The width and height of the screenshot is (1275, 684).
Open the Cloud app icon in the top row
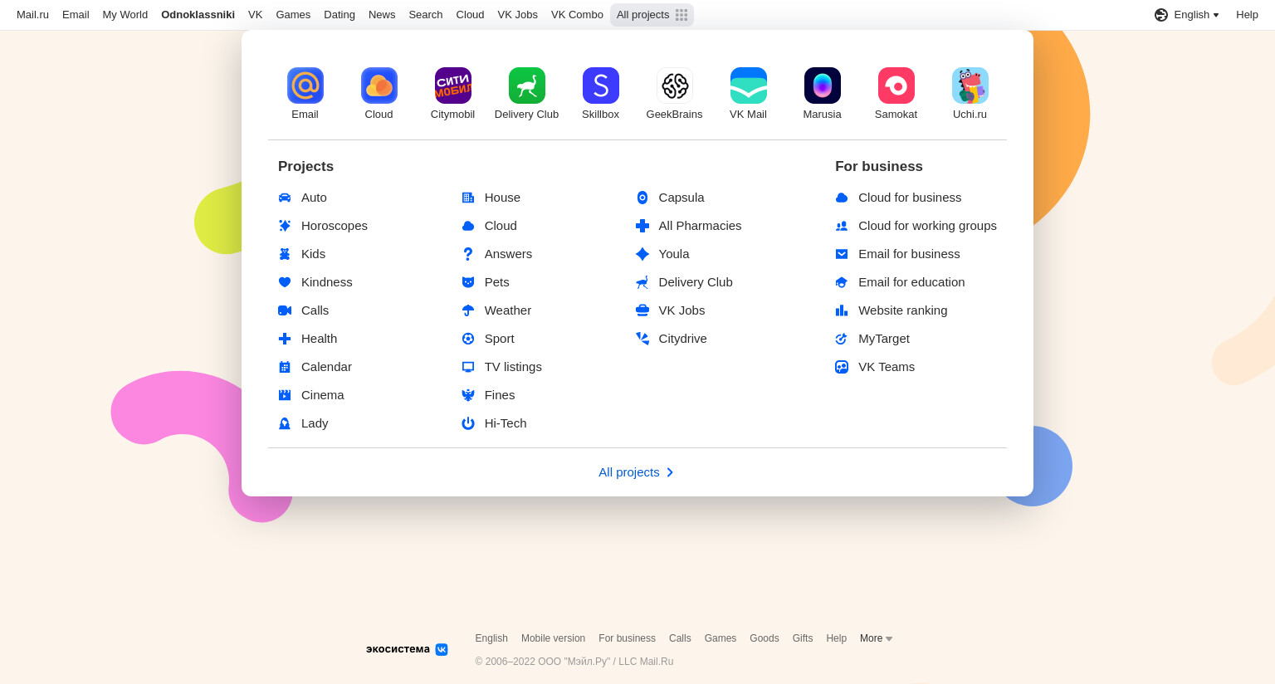379,85
